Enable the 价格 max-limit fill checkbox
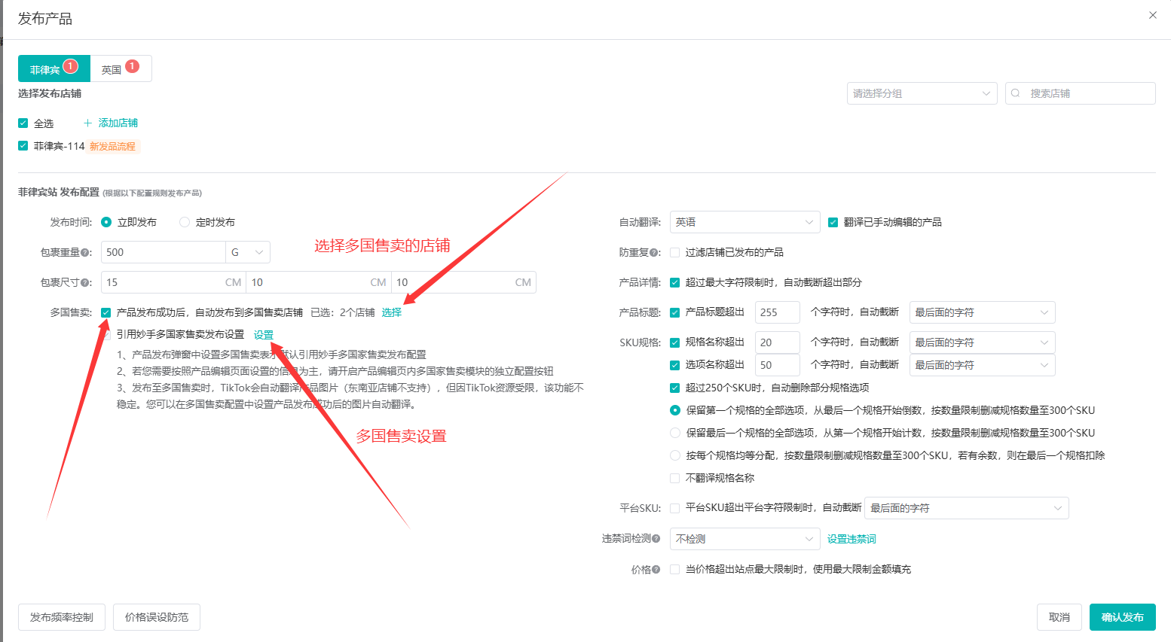 pyautogui.click(x=675, y=569)
